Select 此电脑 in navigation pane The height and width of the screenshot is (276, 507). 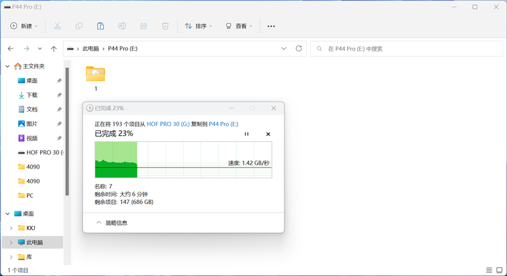pyautogui.click(x=34, y=242)
